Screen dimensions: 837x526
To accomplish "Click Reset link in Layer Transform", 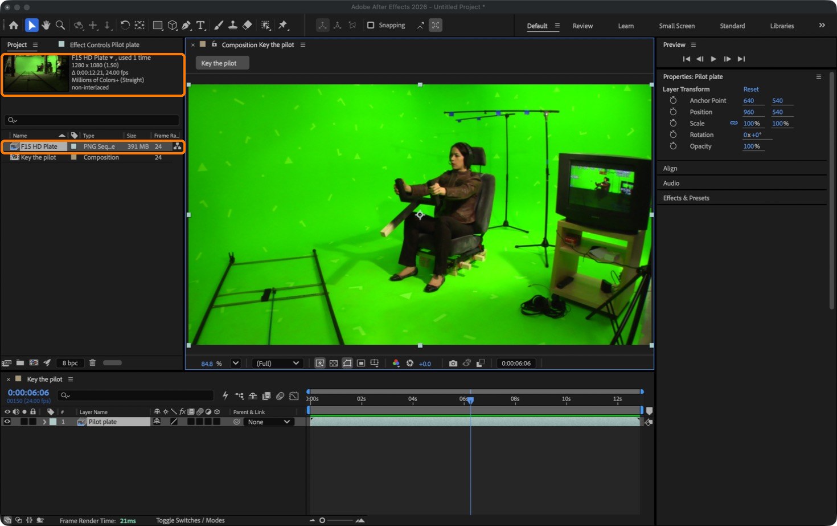I will (x=751, y=89).
